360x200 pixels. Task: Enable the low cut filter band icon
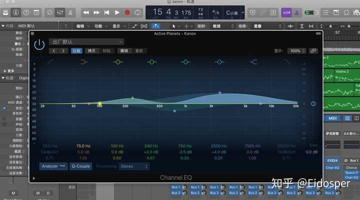50,62
